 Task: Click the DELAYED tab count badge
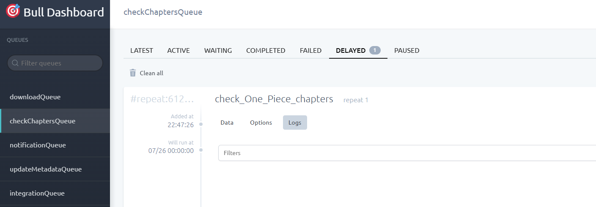(x=375, y=50)
